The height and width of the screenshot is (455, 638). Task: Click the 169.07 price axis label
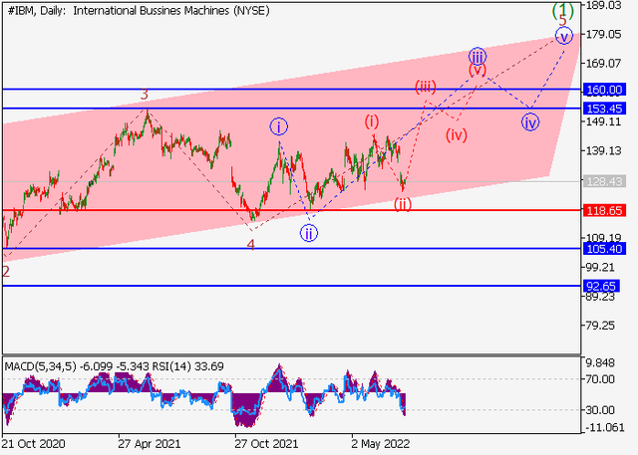click(604, 64)
